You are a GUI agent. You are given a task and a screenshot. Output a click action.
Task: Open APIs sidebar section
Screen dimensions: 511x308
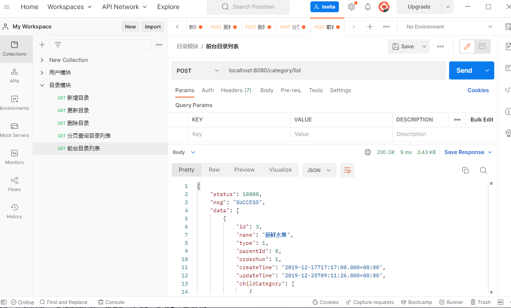point(14,76)
